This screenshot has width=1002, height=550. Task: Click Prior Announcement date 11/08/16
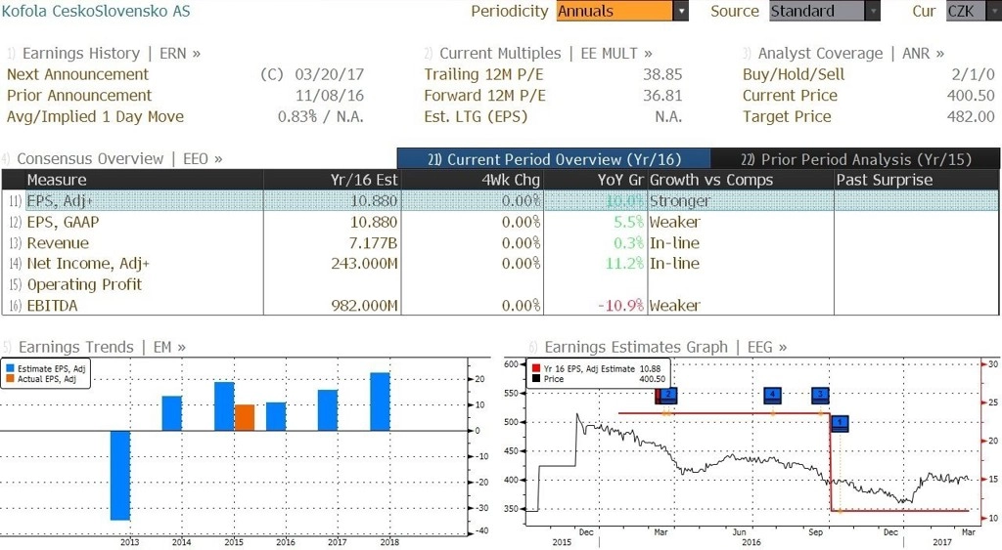[x=329, y=96]
